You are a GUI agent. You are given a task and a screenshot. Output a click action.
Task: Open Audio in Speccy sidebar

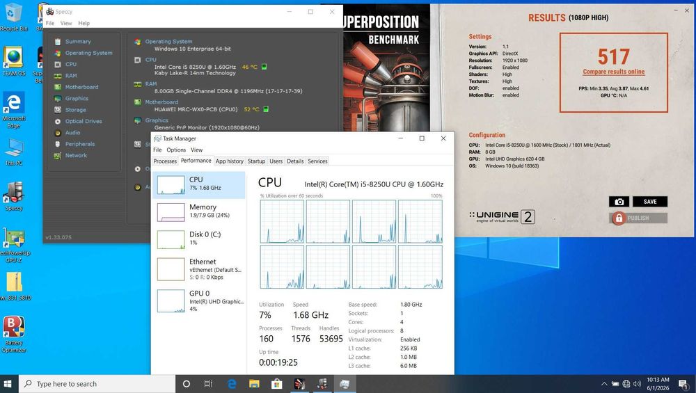[x=73, y=133]
